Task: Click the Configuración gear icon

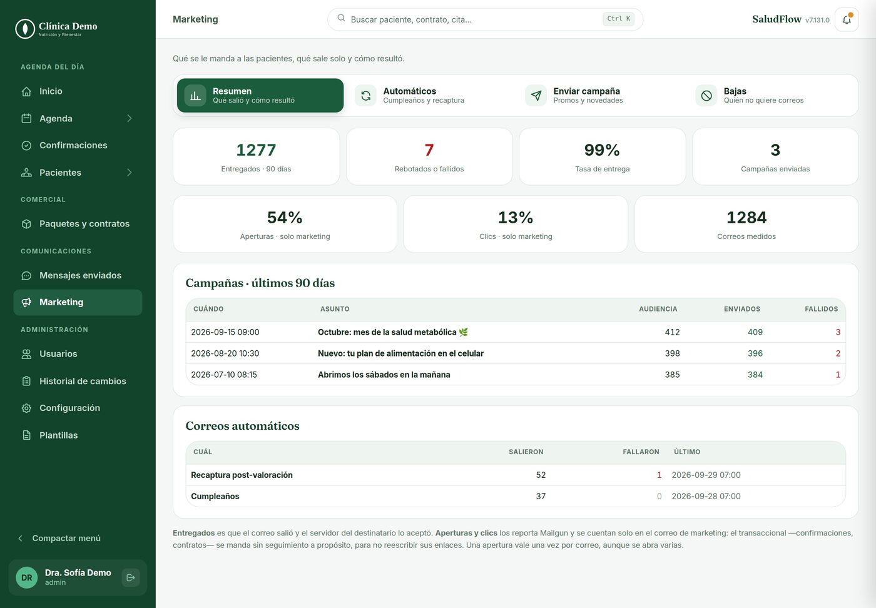Action: pyautogui.click(x=26, y=408)
